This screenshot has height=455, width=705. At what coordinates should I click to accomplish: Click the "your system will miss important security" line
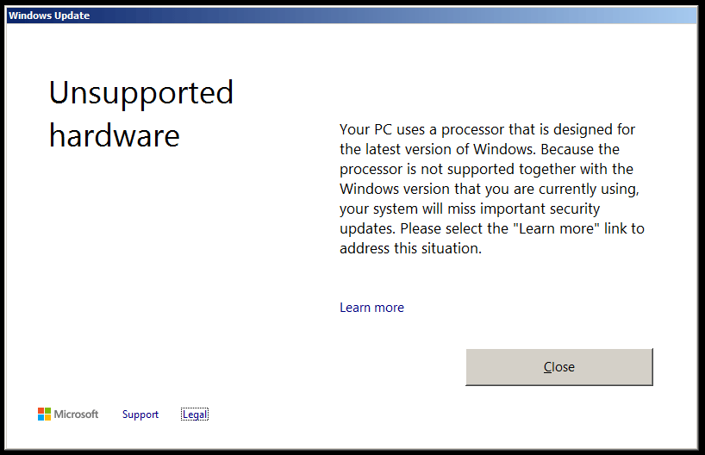pyautogui.click(x=470, y=209)
